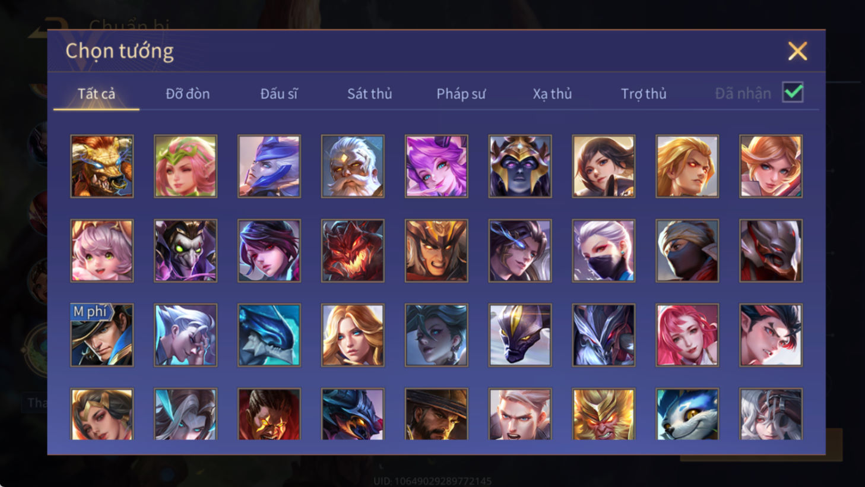The image size is (865, 487).
Task: Choose the blue wolf hero portrait
Action: tap(687, 414)
